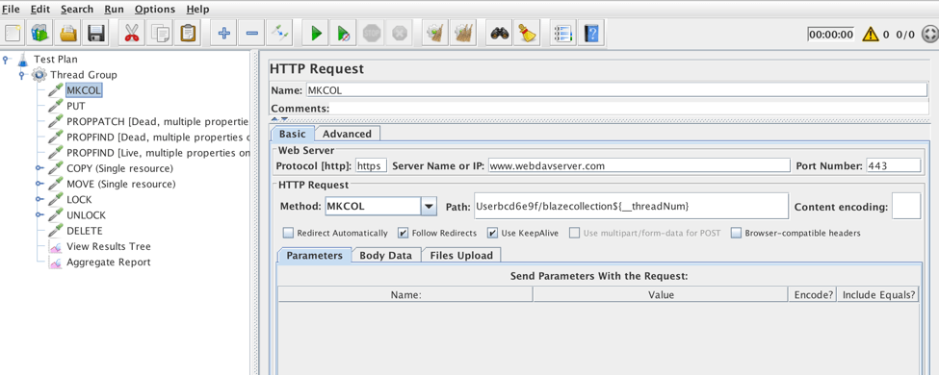The height and width of the screenshot is (375, 939).
Task: View warnings log yellow triangle icon
Action: (x=870, y=34)
